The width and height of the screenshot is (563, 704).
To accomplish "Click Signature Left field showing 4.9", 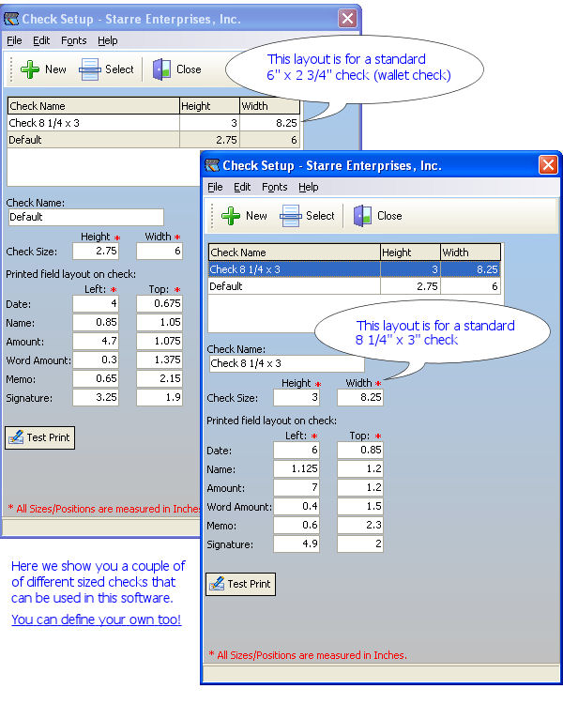I will [x=297, y=544].
